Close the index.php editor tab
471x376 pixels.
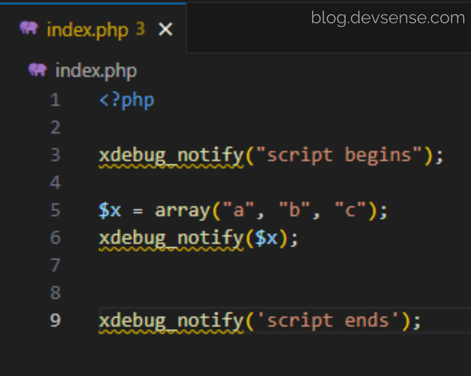[165, 30]
